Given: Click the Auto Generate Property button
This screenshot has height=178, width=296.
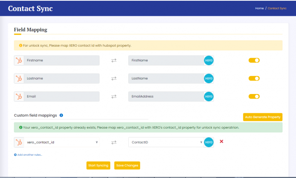Looking at the screenshot, I should tap(262, 117).
